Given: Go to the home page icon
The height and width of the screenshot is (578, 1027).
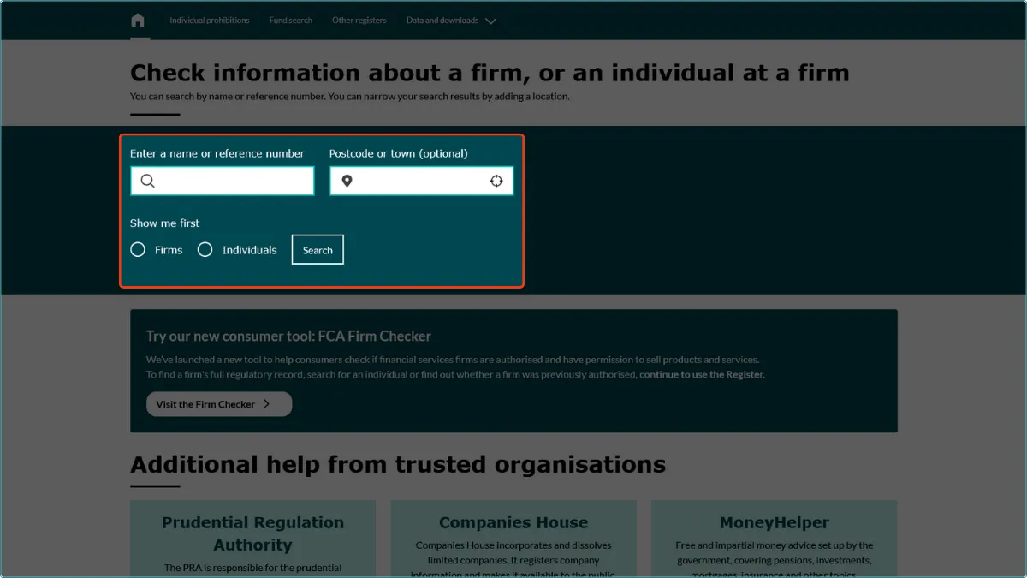Looking at the screenshot, I should (138, 21).
